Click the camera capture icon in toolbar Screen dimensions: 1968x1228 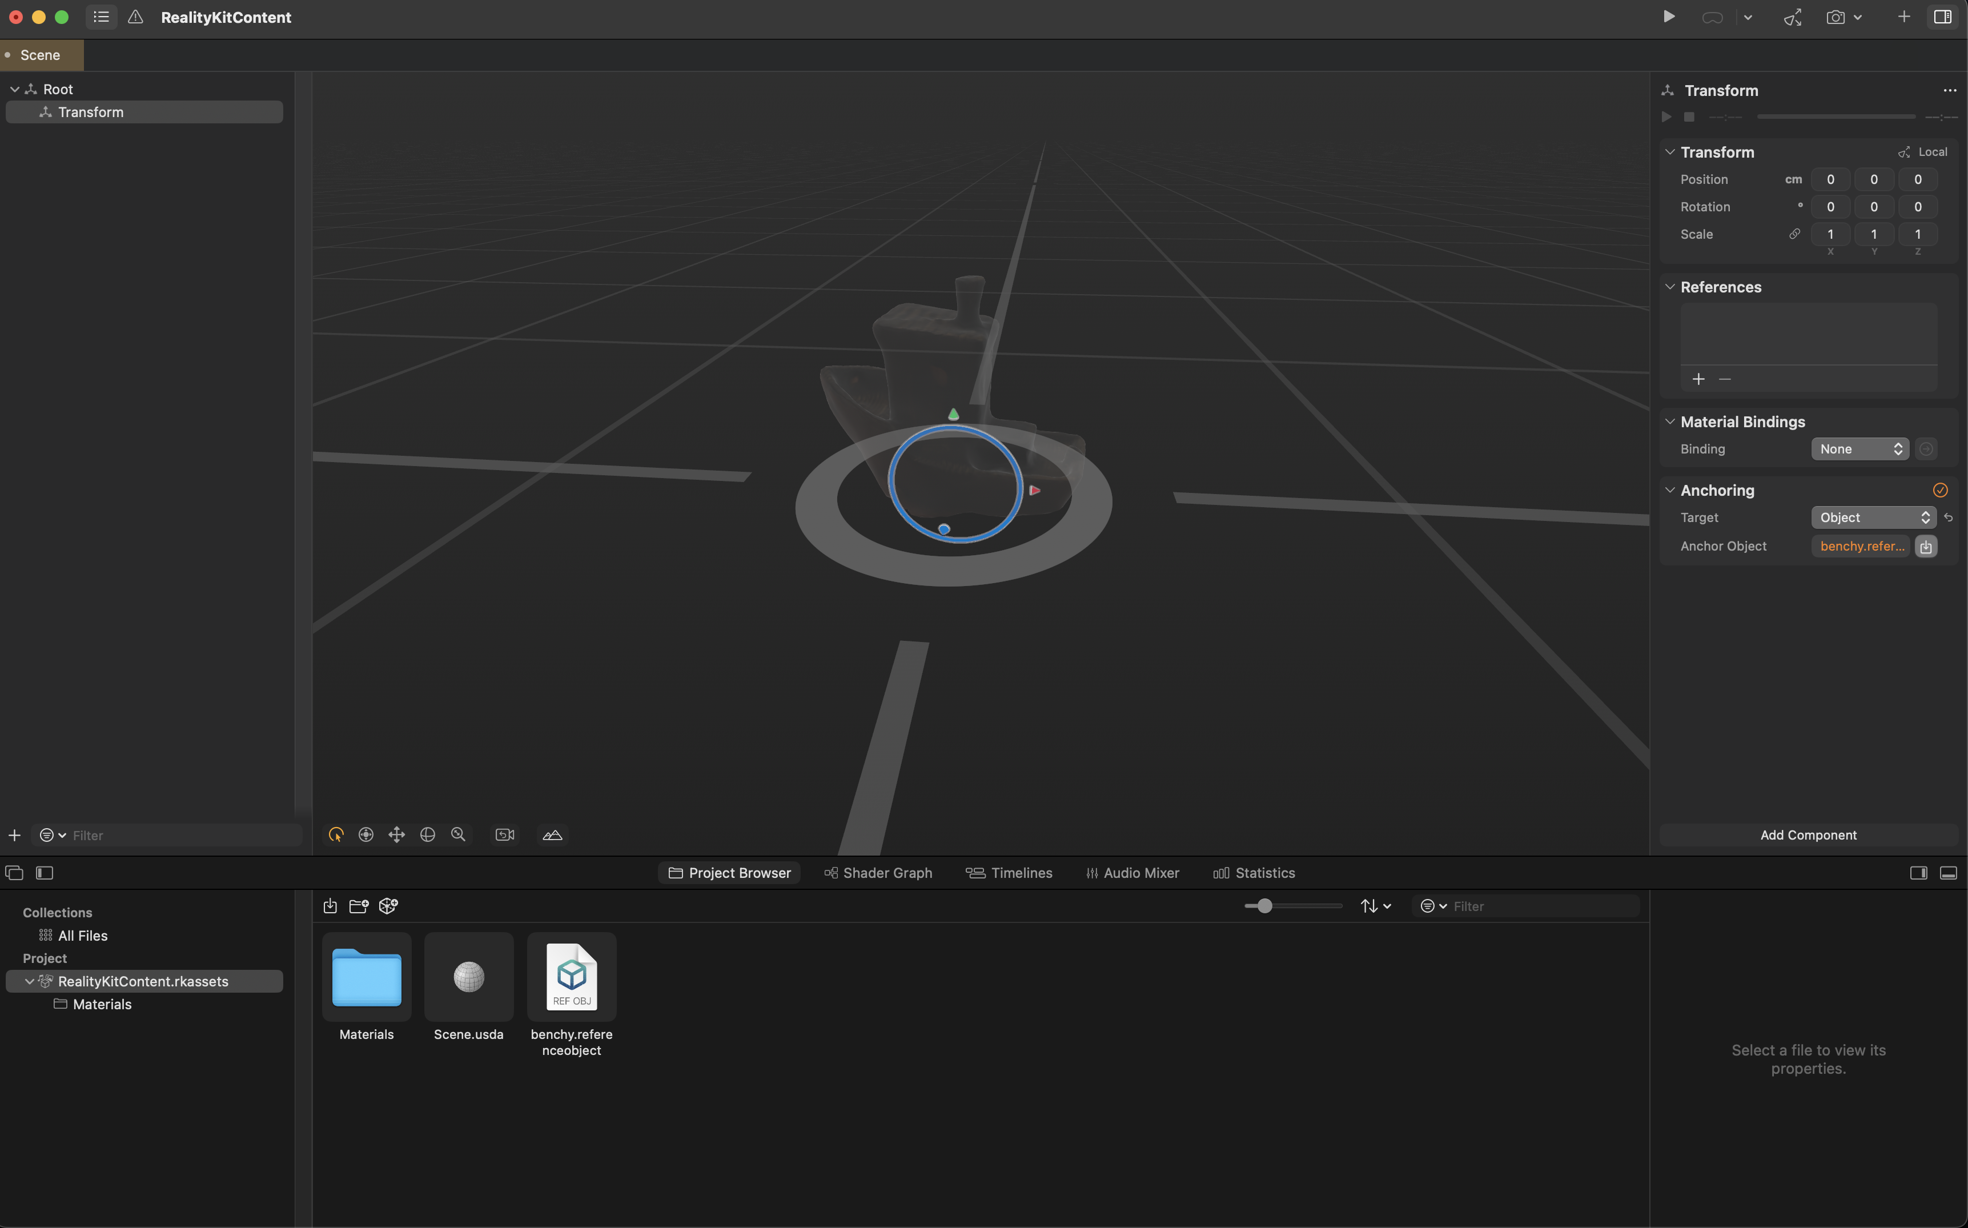point(1835,17)
